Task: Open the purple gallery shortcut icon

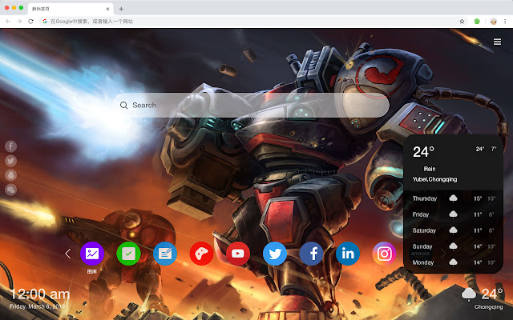Action: coord(92,254)
